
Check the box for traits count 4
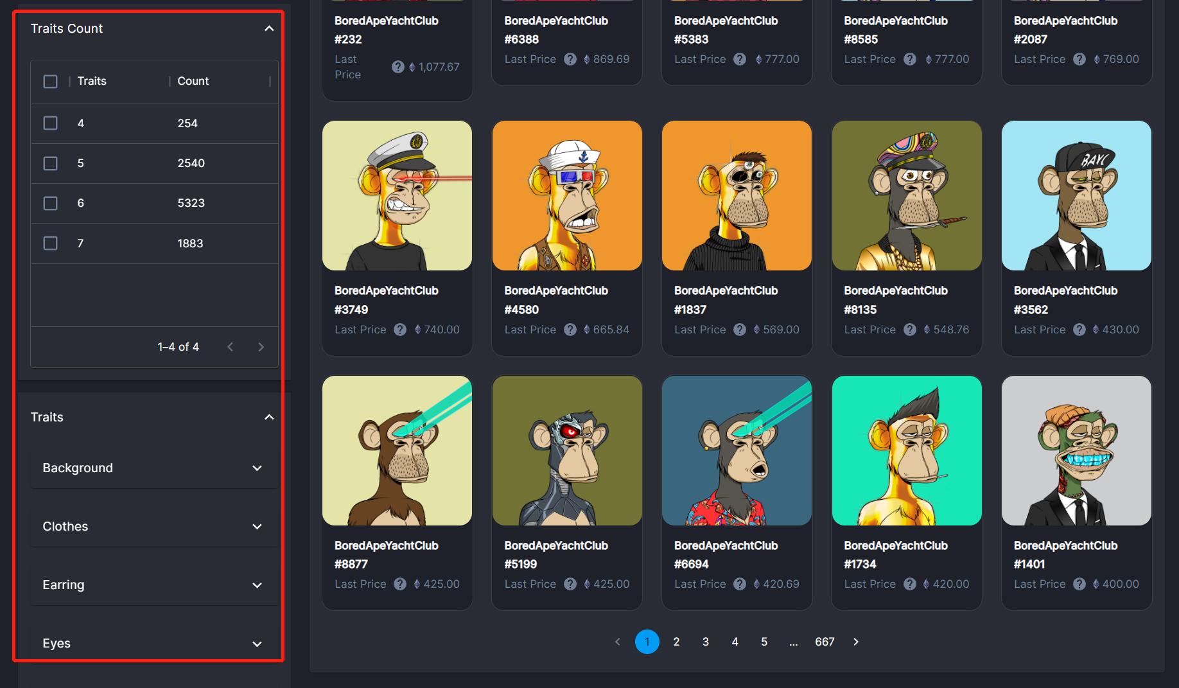coord(50,123)
